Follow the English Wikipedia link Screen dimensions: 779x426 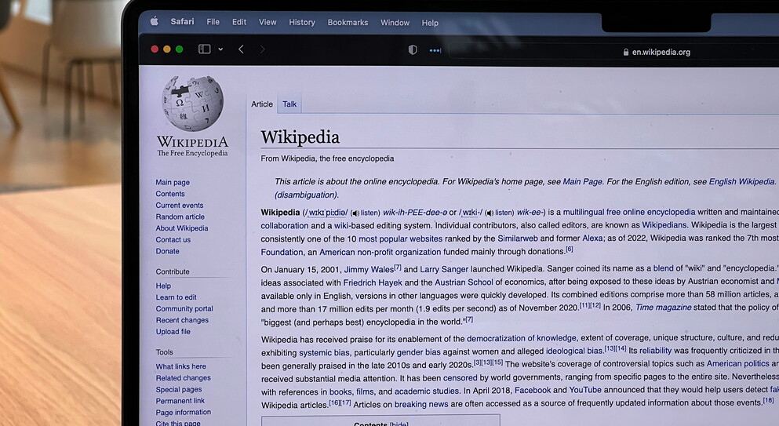click(x=741, y=181)
